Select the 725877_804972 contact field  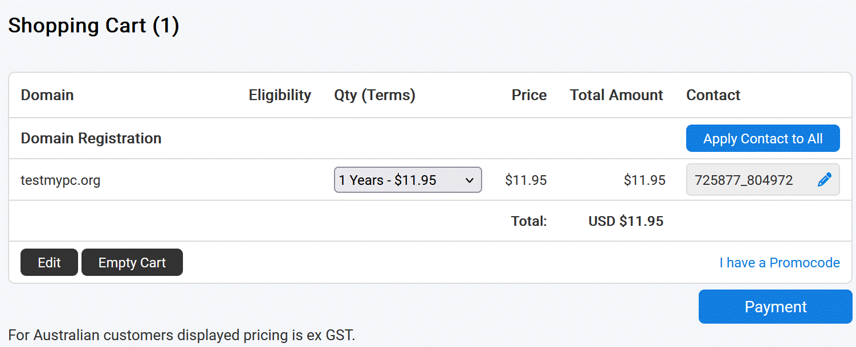(763, 180)
